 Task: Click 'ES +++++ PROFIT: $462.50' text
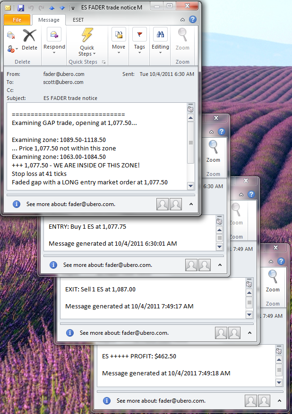pos(139,356)
